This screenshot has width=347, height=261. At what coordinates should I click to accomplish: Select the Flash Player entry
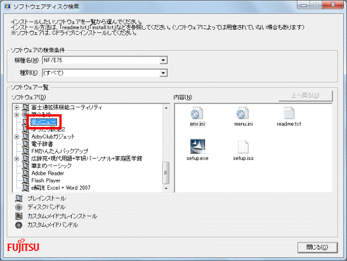[x=46, y=180]
